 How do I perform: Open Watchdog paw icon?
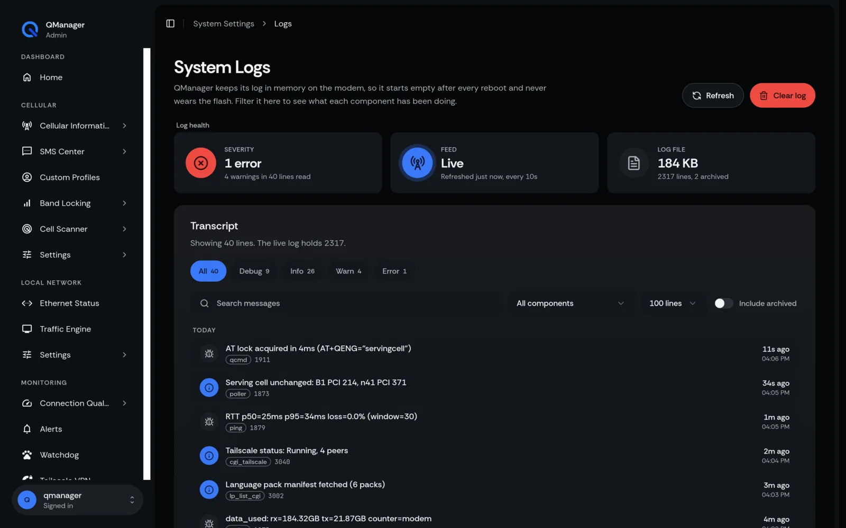(27, 455)
